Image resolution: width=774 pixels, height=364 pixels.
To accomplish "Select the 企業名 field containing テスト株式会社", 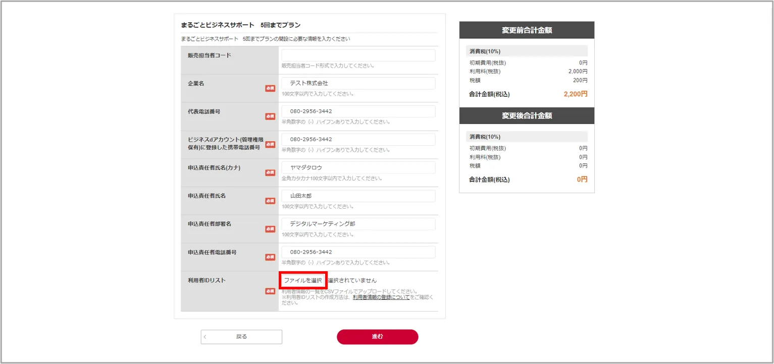I will (x=358, y=83).
